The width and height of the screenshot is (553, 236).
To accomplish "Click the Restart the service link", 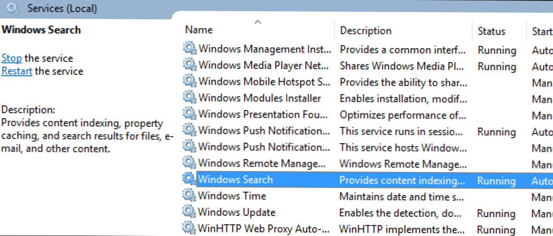I will point(17,71).
